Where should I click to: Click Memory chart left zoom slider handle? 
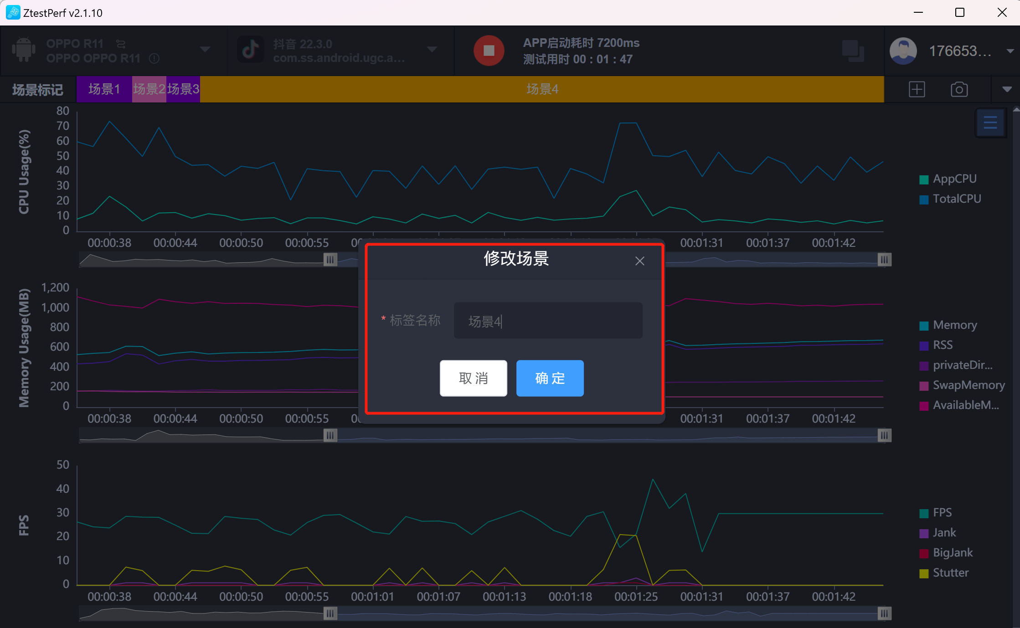330,436
